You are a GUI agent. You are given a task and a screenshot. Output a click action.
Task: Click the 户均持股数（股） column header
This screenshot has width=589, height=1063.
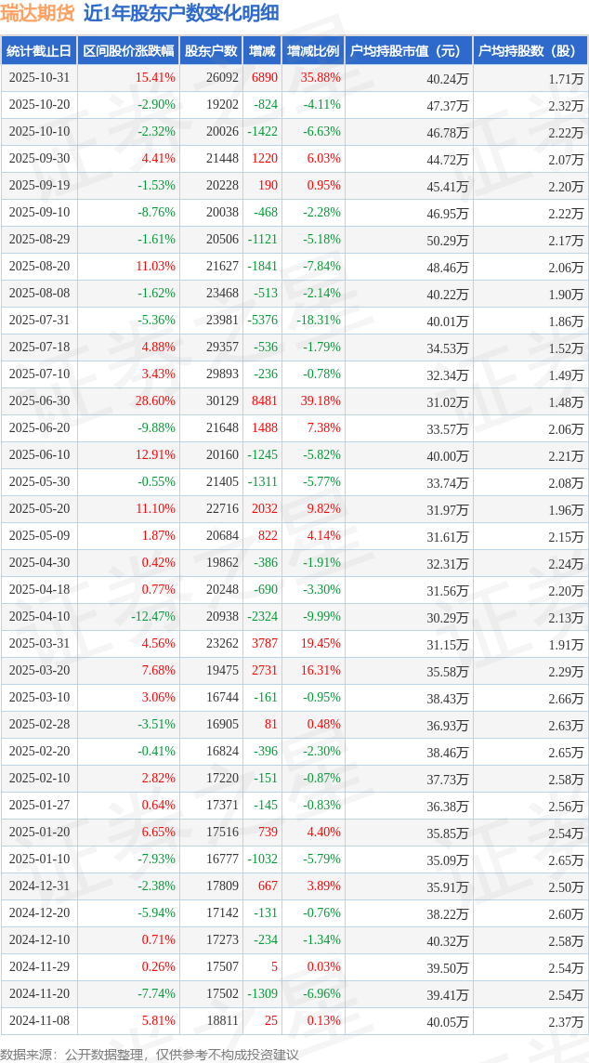pos(530,51)
